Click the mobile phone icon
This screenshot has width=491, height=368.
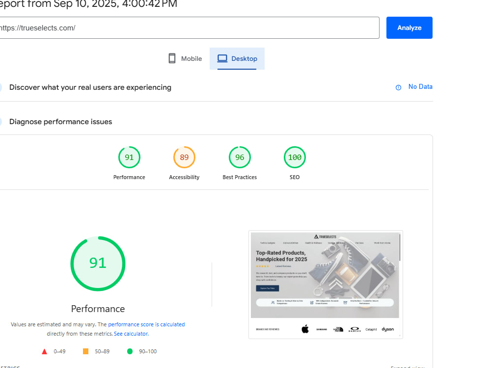point(172,58)
